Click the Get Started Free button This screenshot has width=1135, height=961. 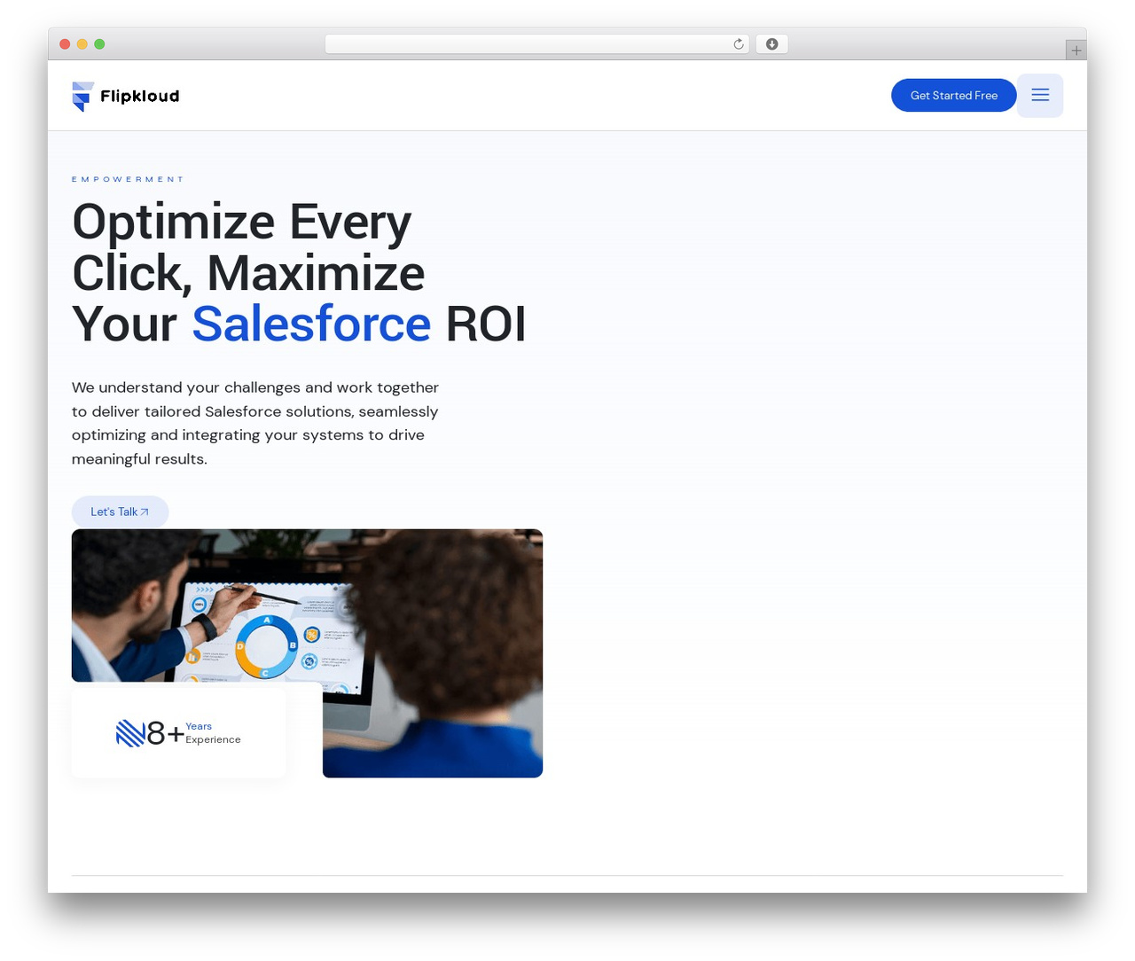click(x=953, y=96)
